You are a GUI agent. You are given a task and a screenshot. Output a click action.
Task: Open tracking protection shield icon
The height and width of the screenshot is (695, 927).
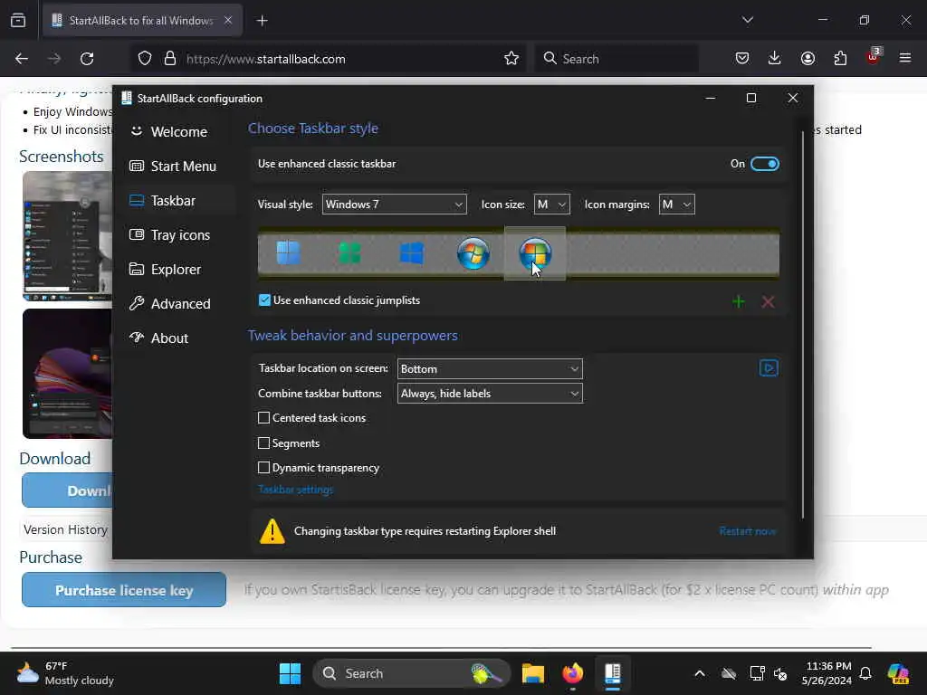pos(145,59)
